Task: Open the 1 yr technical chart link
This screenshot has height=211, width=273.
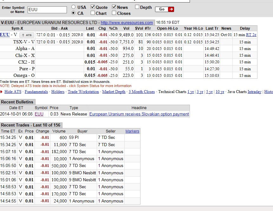Action: pos(191,92)
